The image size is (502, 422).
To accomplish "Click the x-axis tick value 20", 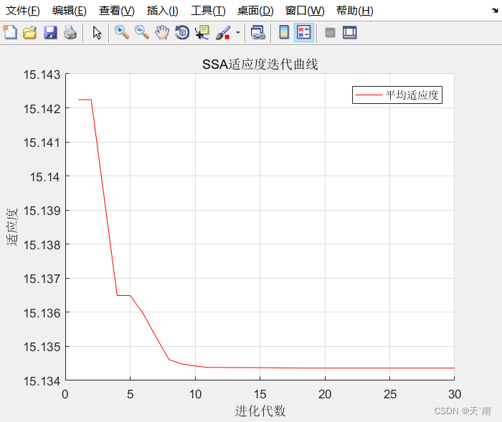I will pyautogui.click(x=325, y=394).
